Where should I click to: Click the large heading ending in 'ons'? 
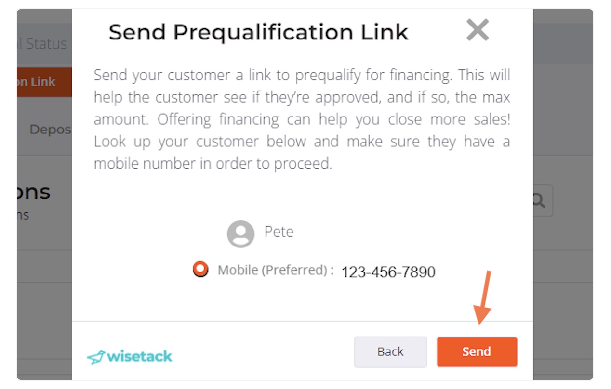(x=34, y=192)
